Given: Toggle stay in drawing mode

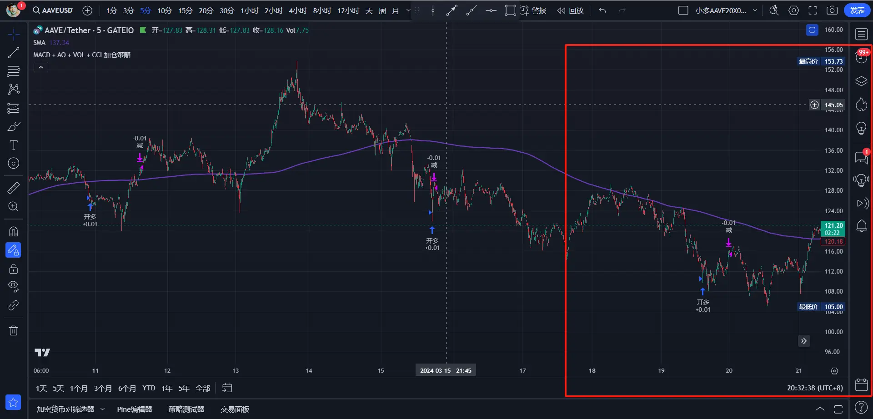Looking at the screenshot, I should pos(13,250).
